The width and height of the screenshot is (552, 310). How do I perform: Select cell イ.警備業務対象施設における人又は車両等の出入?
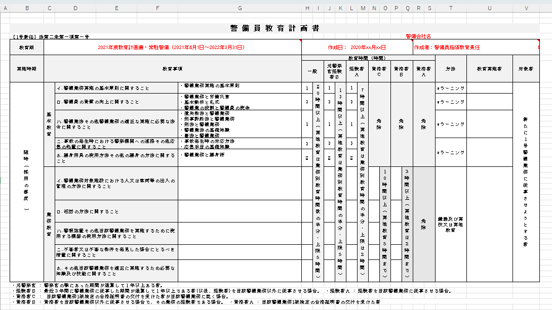(116, 184)
